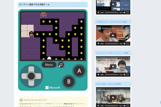Tap the A button on the game controller
The width and height of the screenshot is (161, 107).
click(x=79, y=71)
